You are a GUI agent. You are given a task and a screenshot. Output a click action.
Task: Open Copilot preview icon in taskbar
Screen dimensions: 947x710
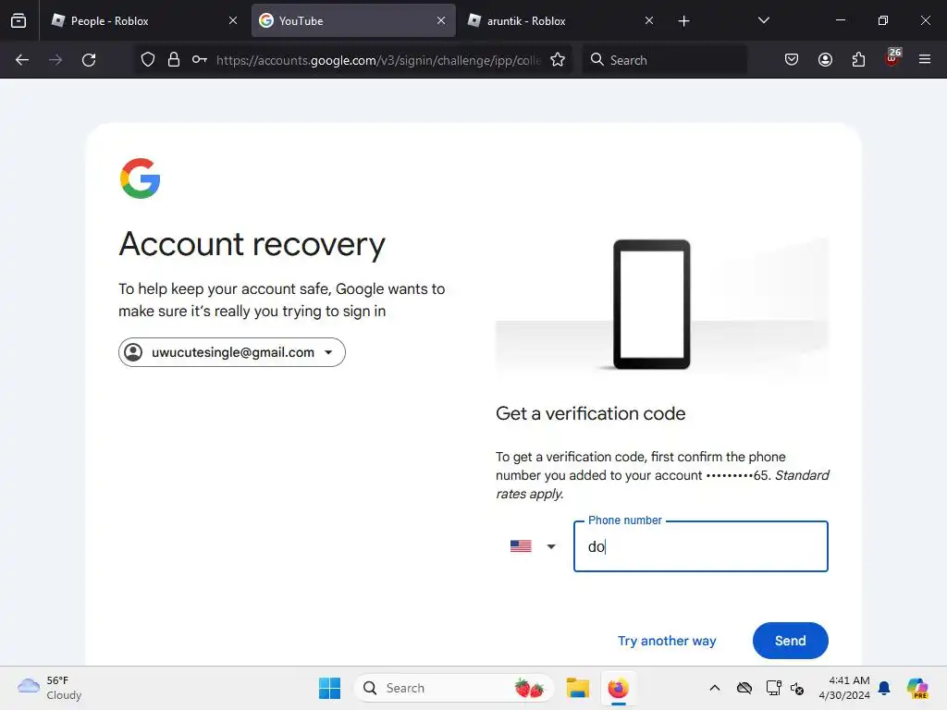pyautogui.click(x=916, y=688)
